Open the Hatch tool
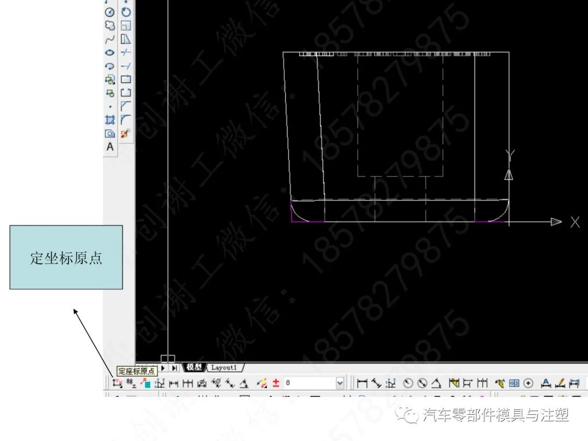Screen dimensions: 588x441 pyautogui.click(x=109, y=120)
